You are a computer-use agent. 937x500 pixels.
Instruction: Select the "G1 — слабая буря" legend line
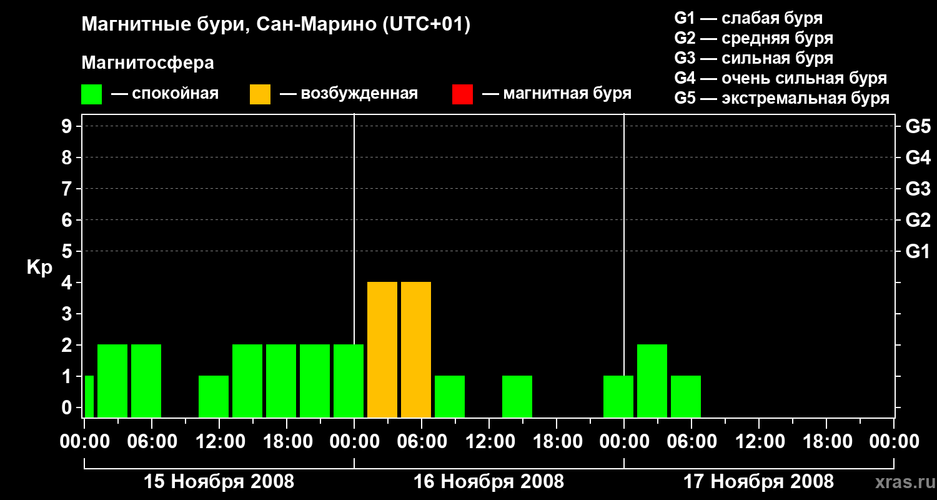(748, 17)
